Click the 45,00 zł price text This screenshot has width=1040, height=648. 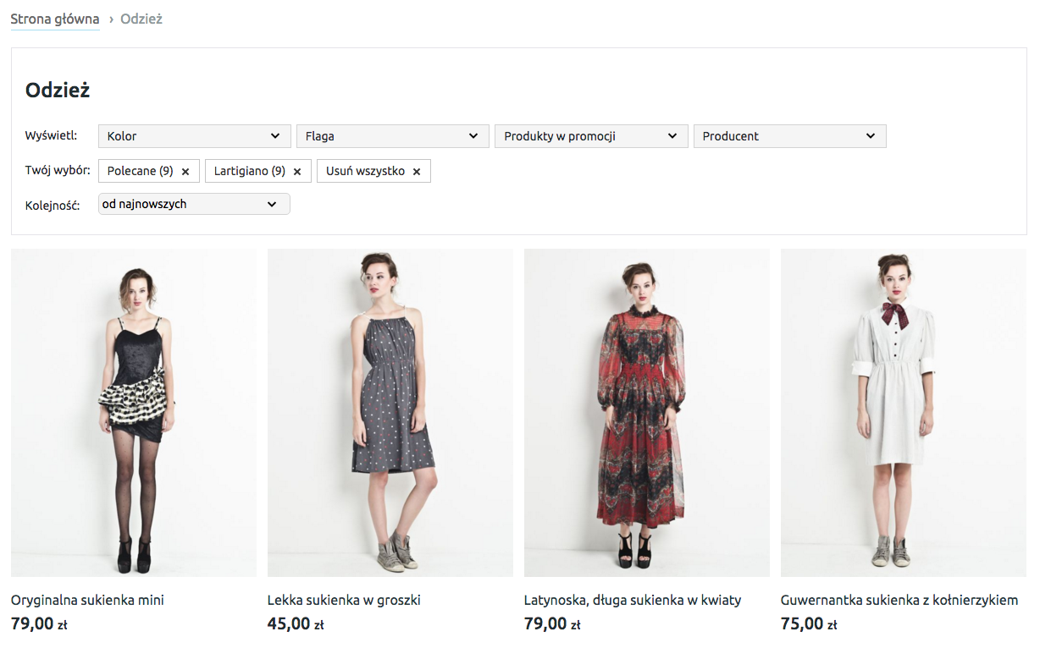[296, 624]
